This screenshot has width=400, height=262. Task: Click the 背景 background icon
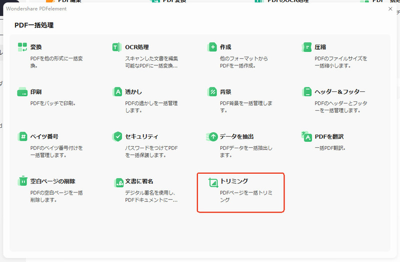pos(212,92)
